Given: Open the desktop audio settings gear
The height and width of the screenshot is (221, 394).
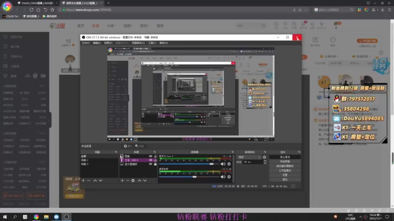Looking at the screenshot, I should coord(229,177).
